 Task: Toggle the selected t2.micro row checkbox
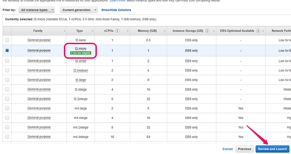tap(7, 51)
